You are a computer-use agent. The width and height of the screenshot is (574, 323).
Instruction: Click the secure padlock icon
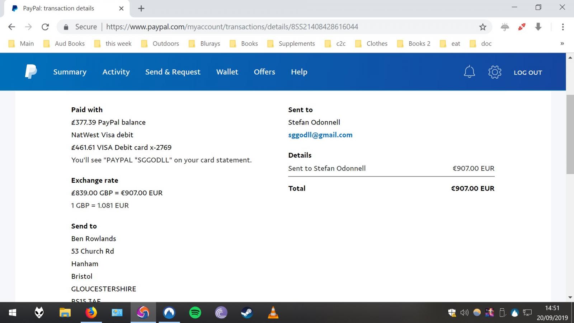tap(66, 27)
